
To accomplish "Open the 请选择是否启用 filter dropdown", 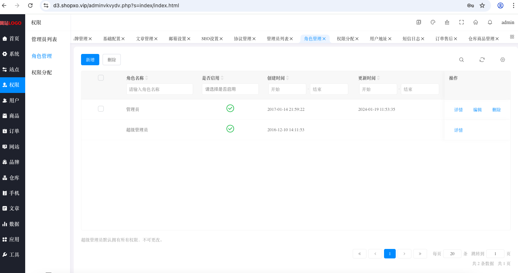I will 230,89.
